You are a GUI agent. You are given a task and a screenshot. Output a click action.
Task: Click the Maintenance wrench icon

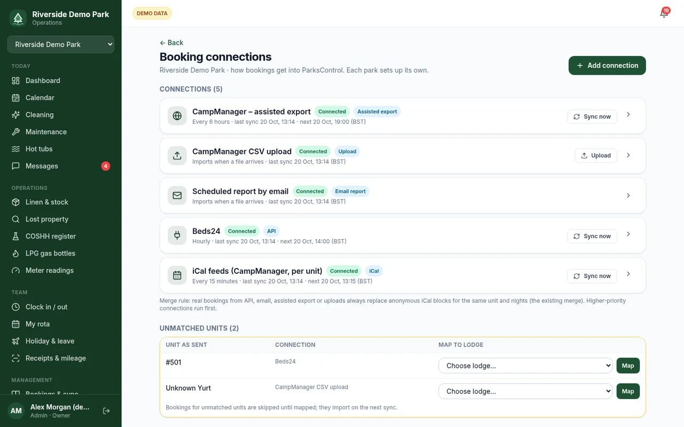tap(15, 132)
